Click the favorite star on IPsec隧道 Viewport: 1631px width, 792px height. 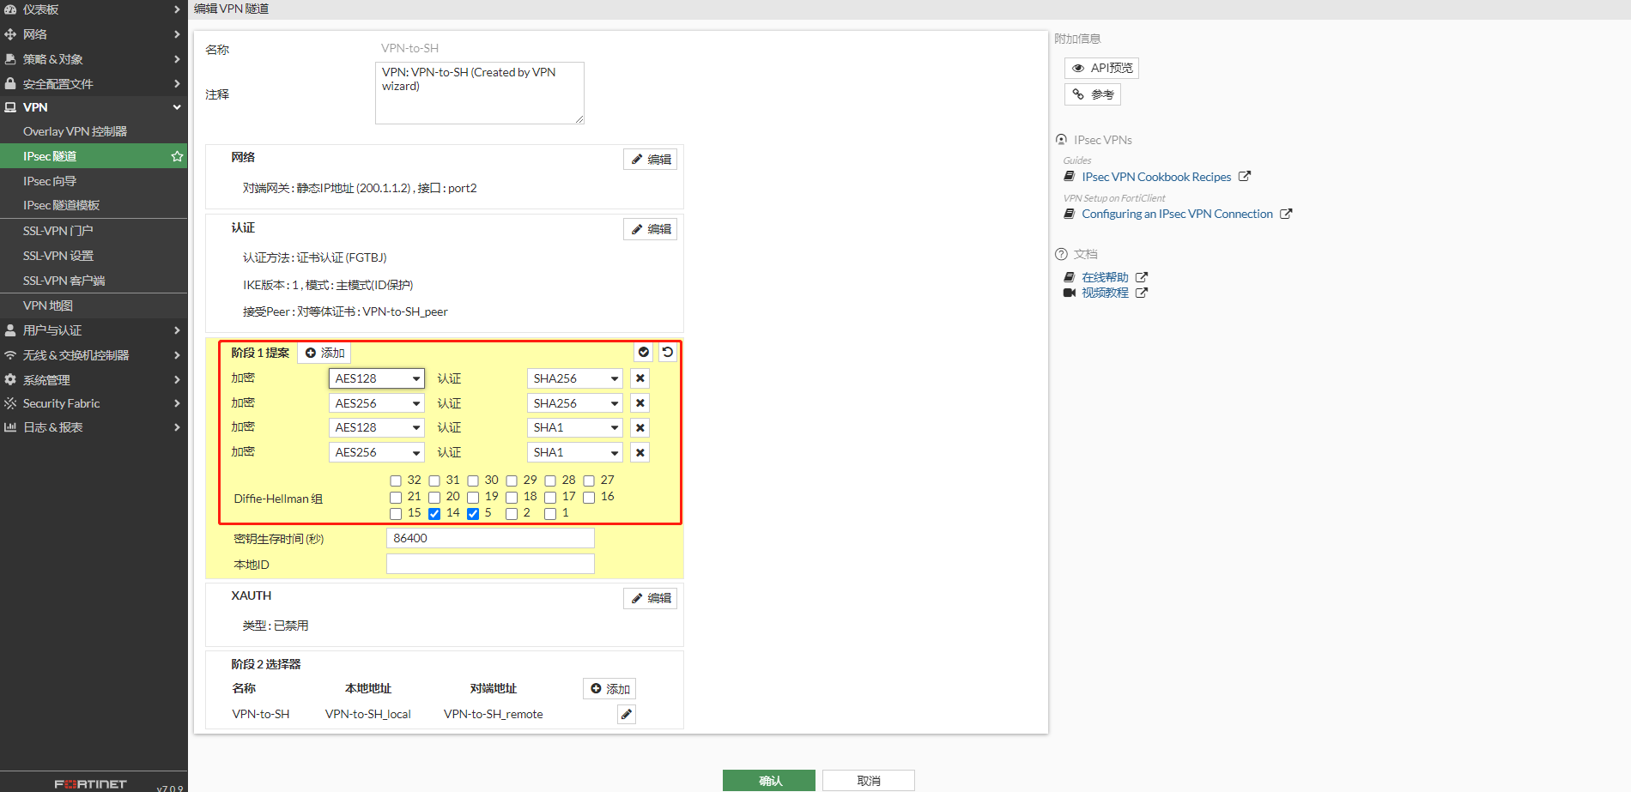[x=177, y=156]
